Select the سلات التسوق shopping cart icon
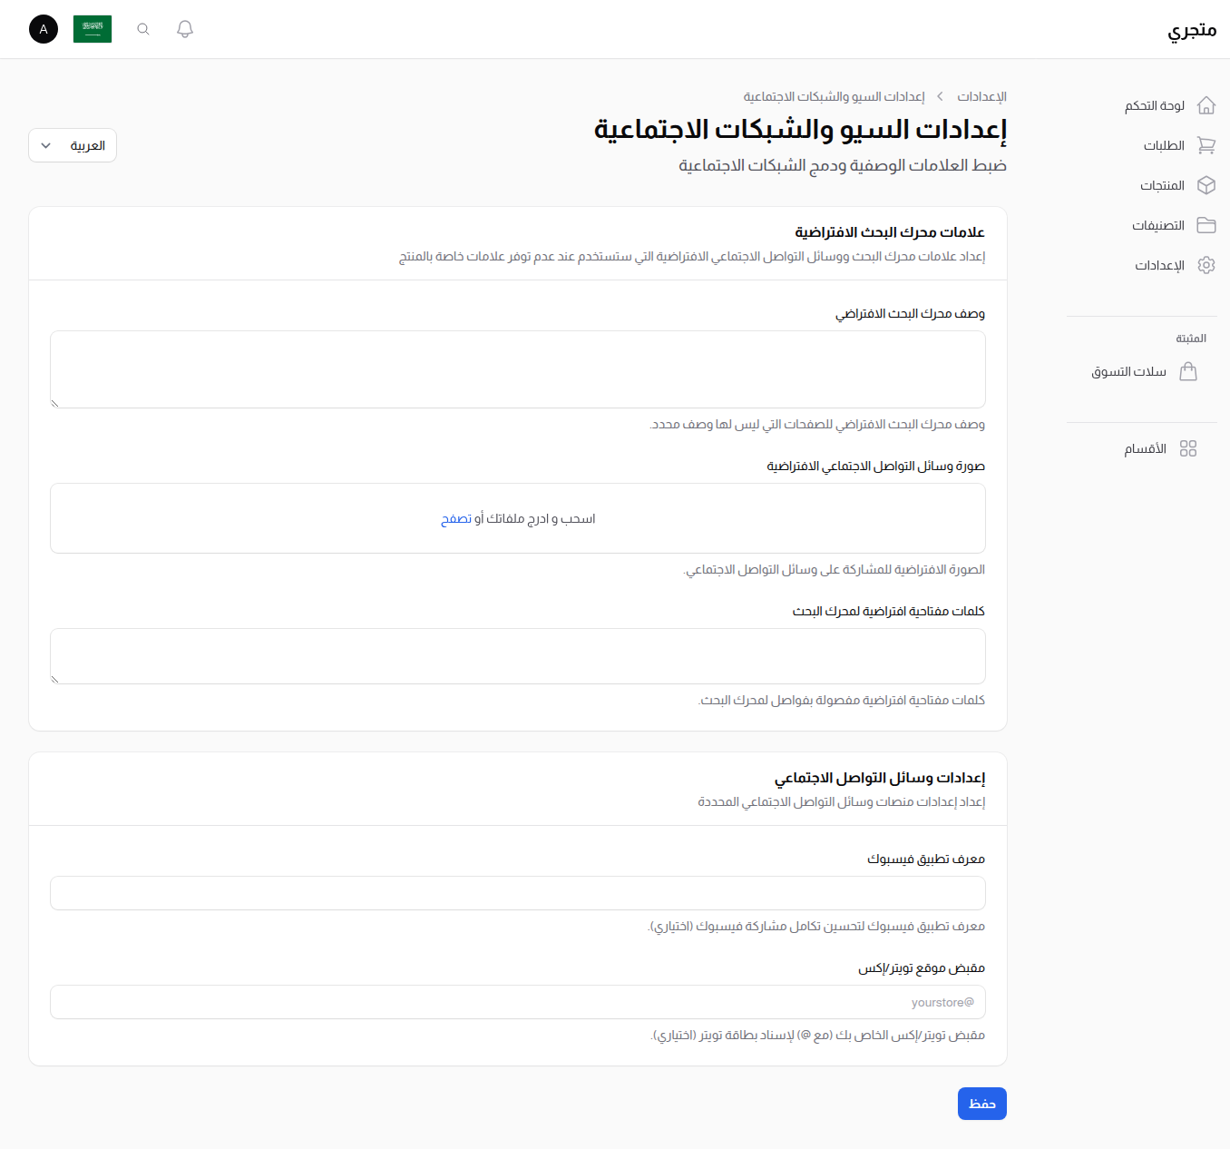Screen dimensions: 1230x1149 pos(1189,371)
